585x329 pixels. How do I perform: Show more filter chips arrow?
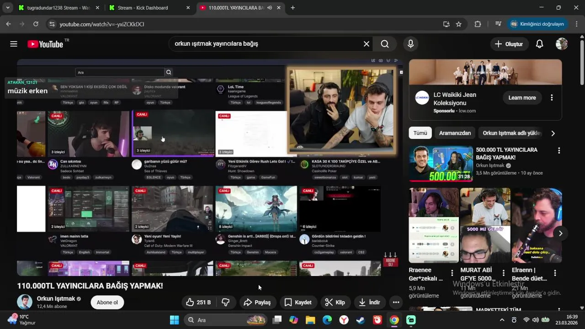[553, 133]
